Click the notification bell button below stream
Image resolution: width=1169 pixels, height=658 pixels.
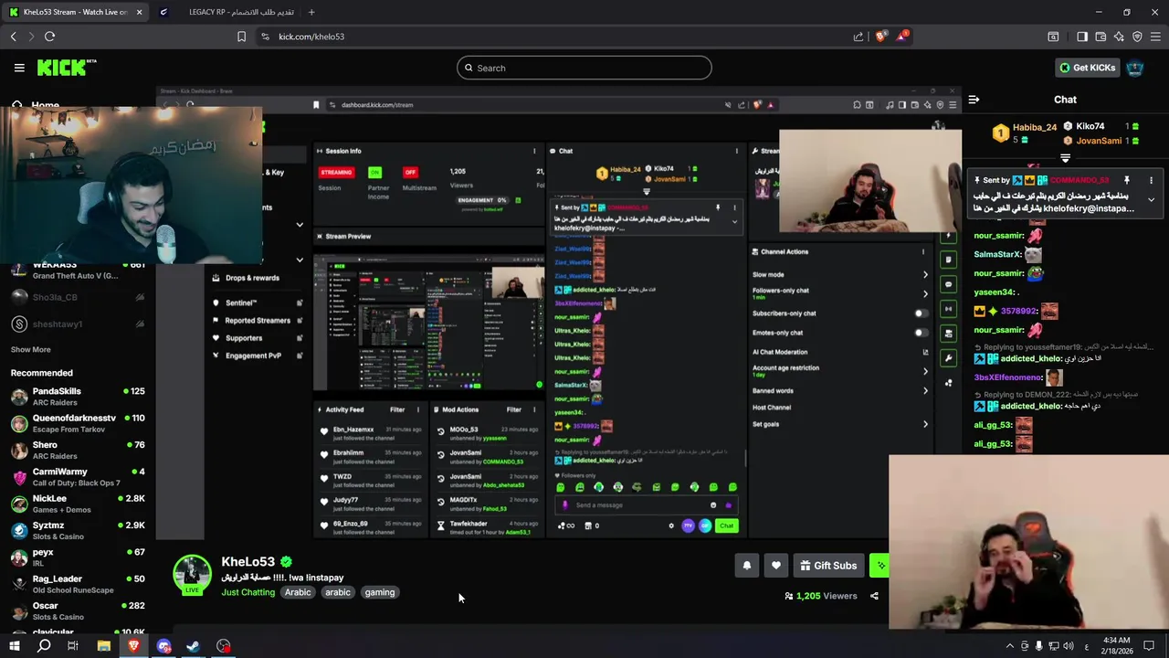(747, 566)
